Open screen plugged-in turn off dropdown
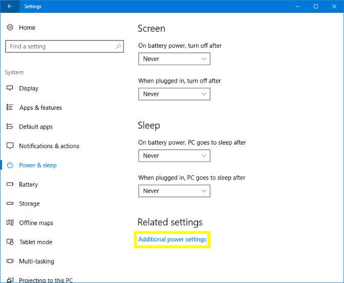The height and width of the screenshot is (283, 344). (174, 94)
